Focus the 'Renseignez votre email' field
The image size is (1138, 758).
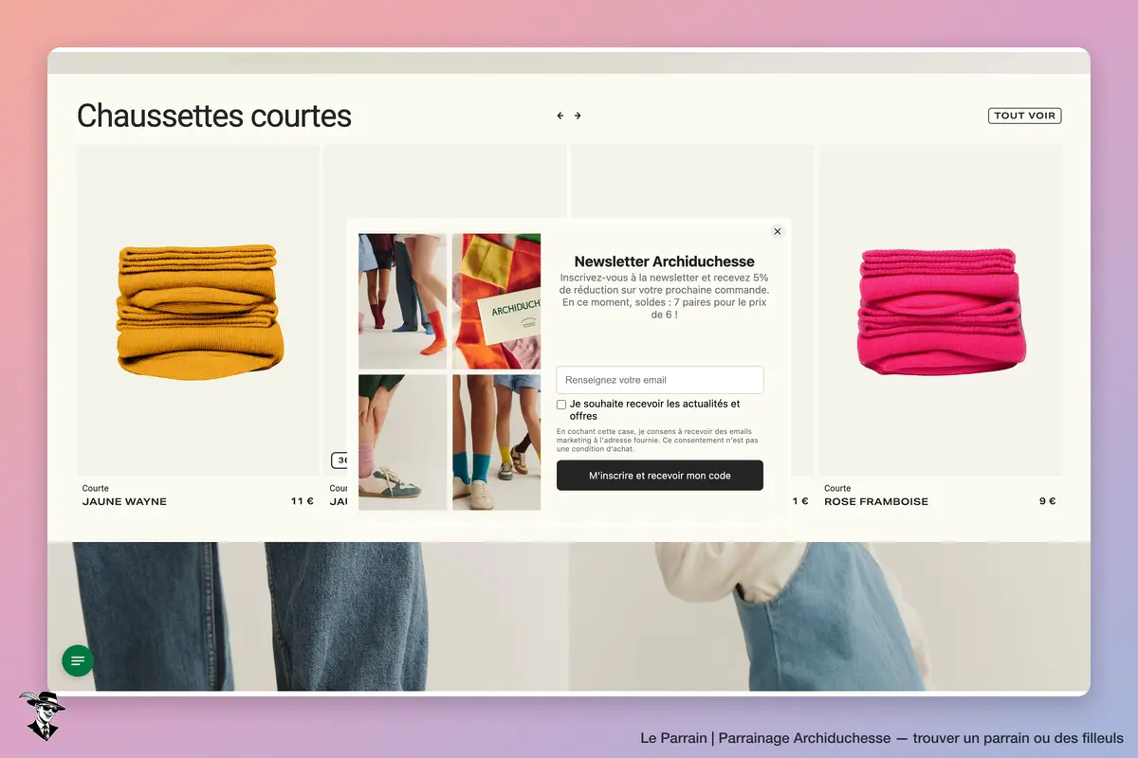point(660,380)
